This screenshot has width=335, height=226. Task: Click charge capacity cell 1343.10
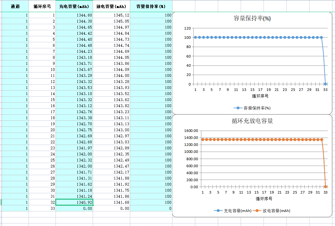(x=74, y=94)
